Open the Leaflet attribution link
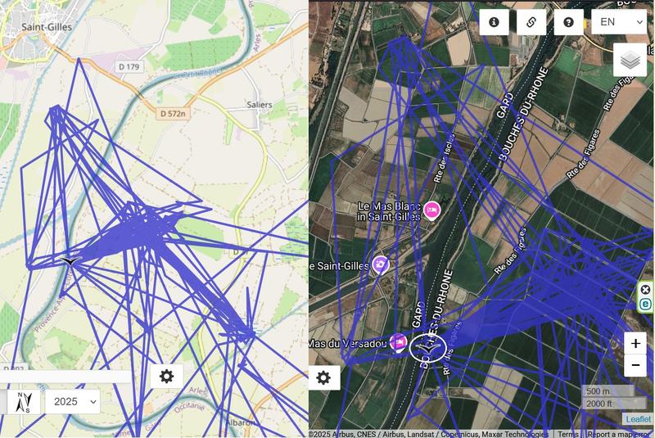 [x=639, y=419]
